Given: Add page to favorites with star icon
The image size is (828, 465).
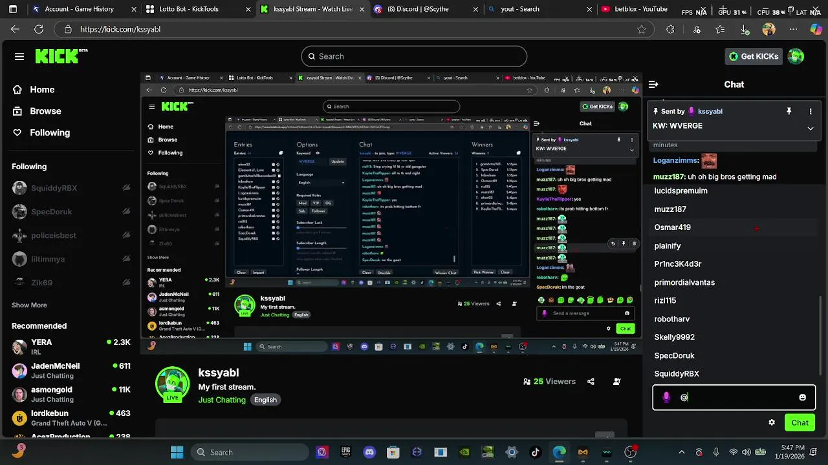Looking at the screenshot, I should 642,29.
